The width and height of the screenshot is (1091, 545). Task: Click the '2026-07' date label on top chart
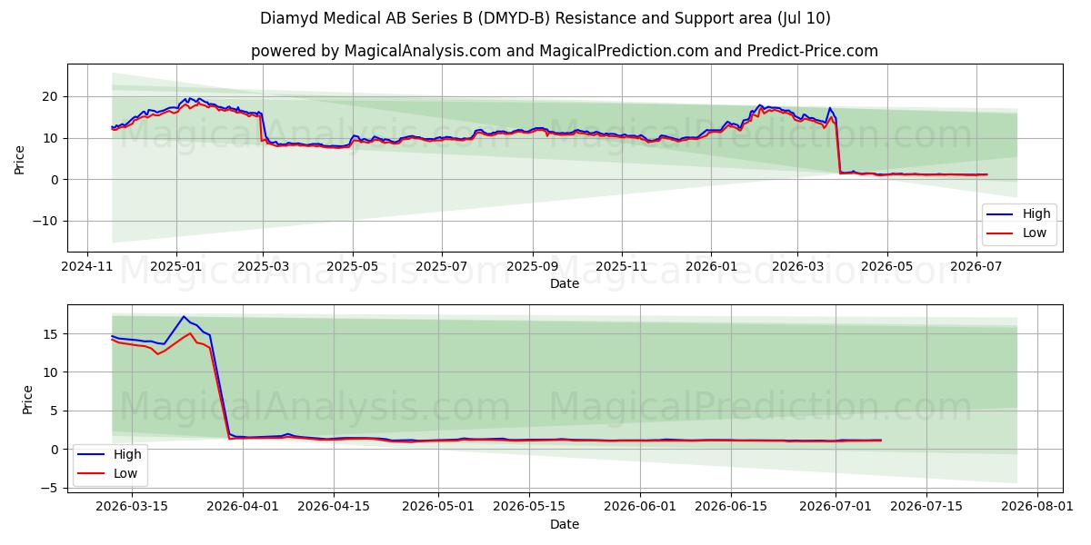click(x=976, y=268)
